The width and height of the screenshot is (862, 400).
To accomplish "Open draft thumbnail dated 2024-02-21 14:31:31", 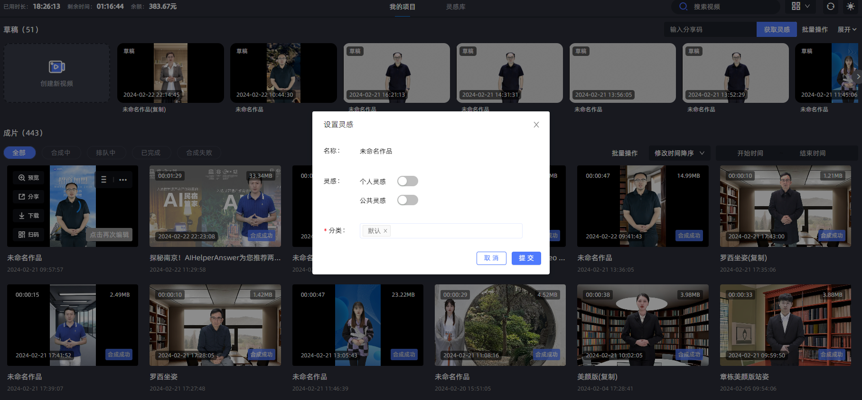I will [509, 73].
